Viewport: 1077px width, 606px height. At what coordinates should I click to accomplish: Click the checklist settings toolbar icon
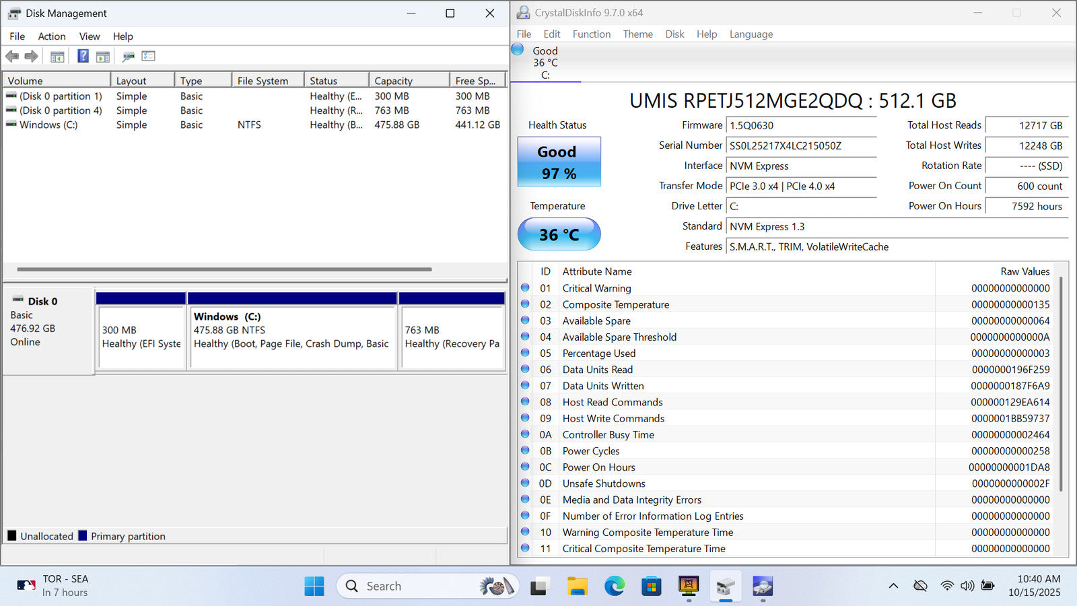pos(148,57)
